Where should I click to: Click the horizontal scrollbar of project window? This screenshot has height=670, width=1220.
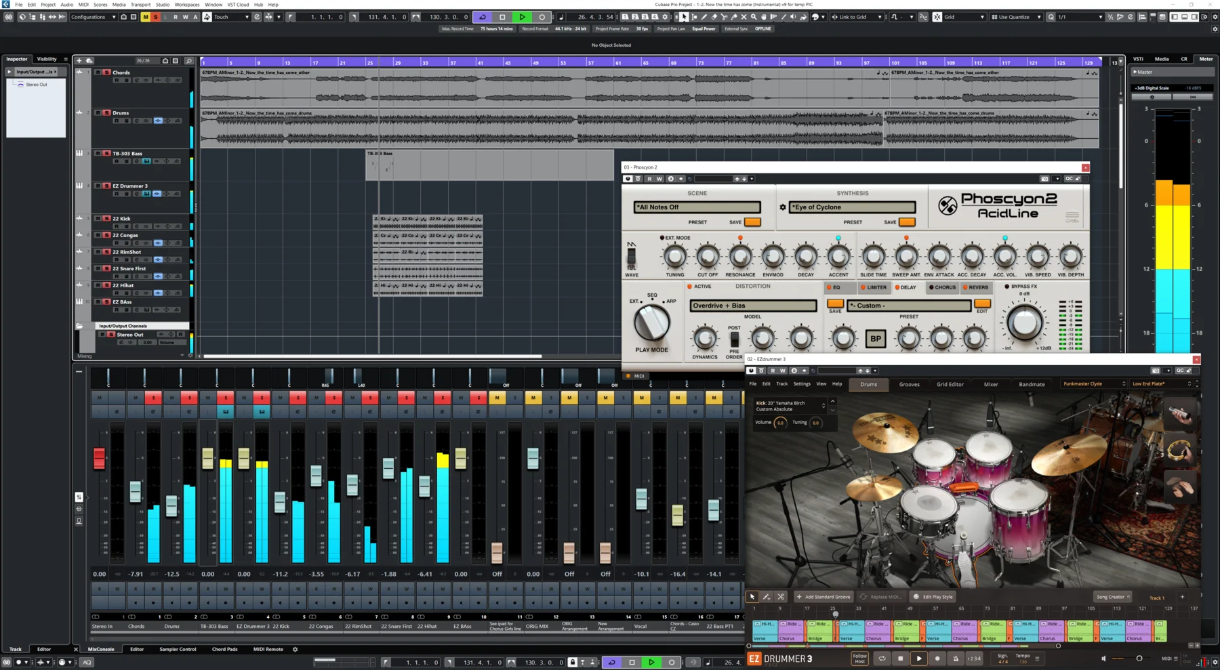[x=373, y=356]
